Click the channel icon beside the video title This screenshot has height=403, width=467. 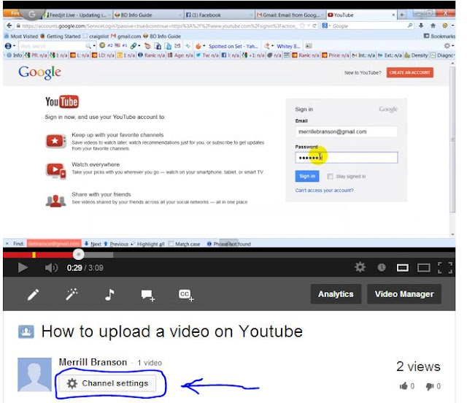[x=26, y=331]
